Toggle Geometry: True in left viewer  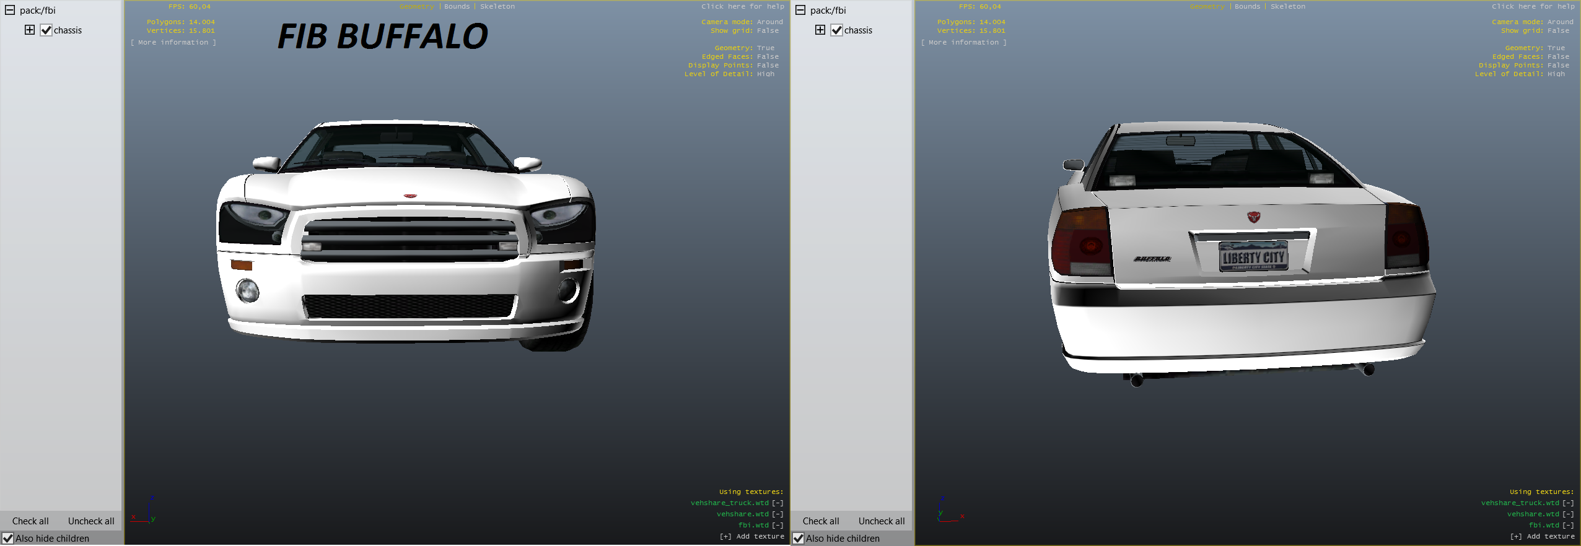745,48
